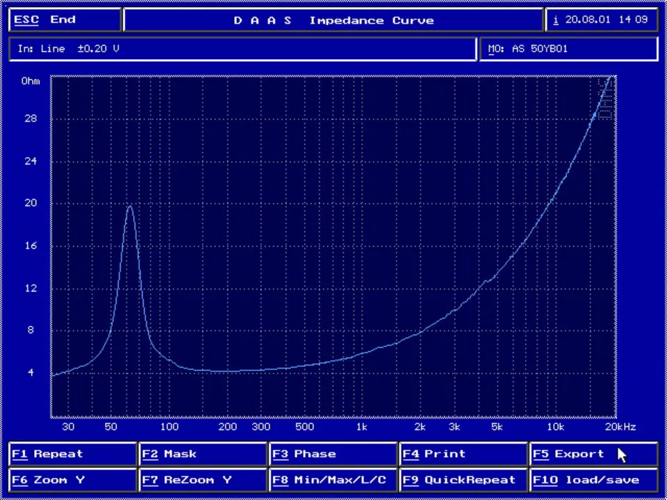Activate F6 Zoom Y
This screenshot has height=500, width=667.
(x=72, y=480)
